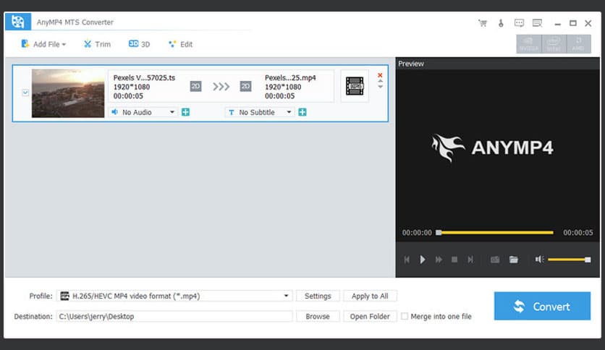Click Apply to All button
This screenshot has width=605, height=350.
(370, 296)
